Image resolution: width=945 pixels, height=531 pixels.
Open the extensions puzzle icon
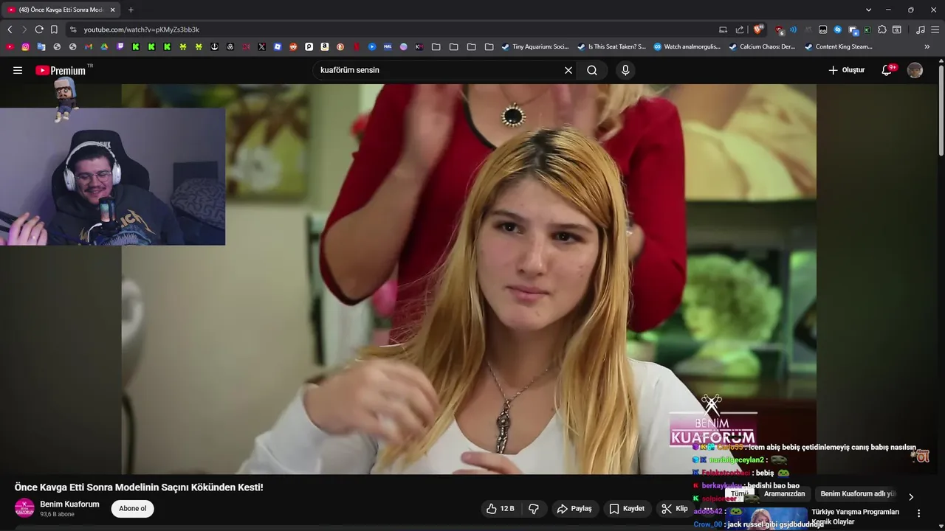(x=882, y=29)
